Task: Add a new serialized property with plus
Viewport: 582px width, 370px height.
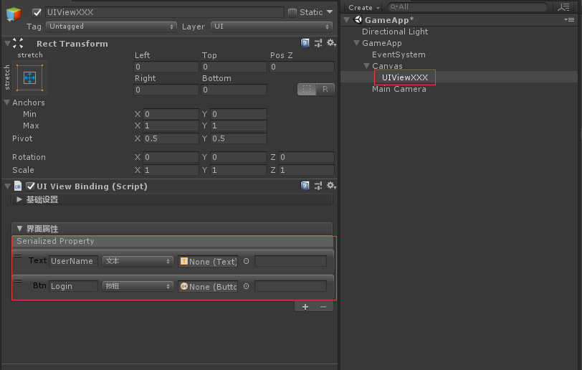Action: (x=305, y=307)
